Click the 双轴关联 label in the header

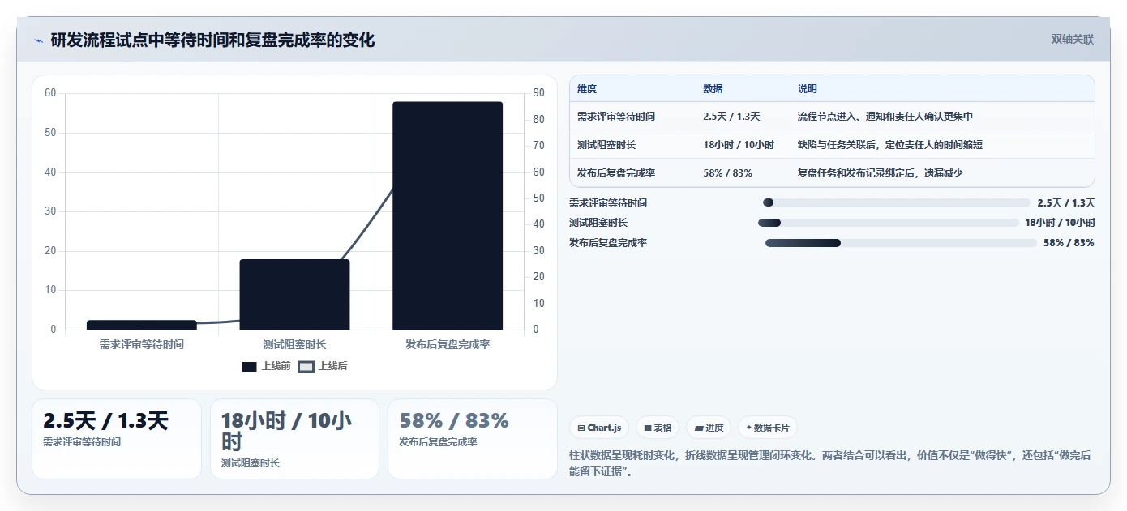[x=1073, y=39]
